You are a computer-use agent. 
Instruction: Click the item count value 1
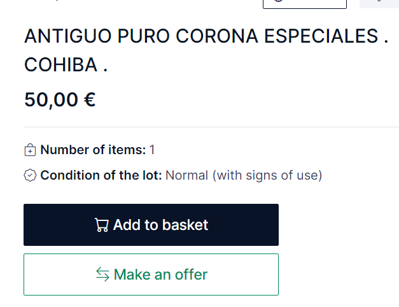152,150
